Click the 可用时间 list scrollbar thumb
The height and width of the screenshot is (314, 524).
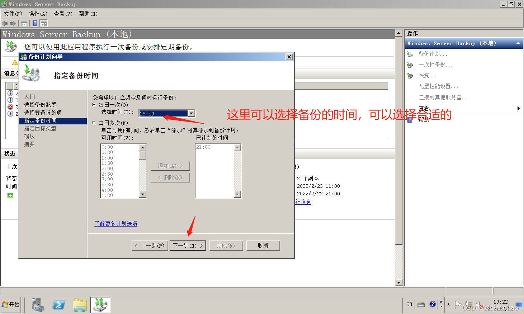(x=143, y=155)
